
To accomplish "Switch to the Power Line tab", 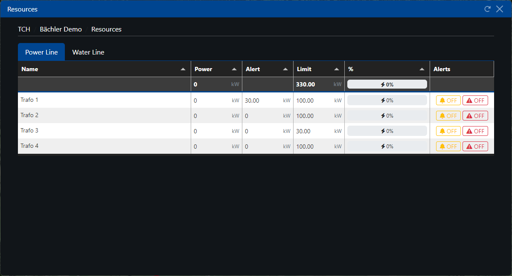I will [41, 52].
